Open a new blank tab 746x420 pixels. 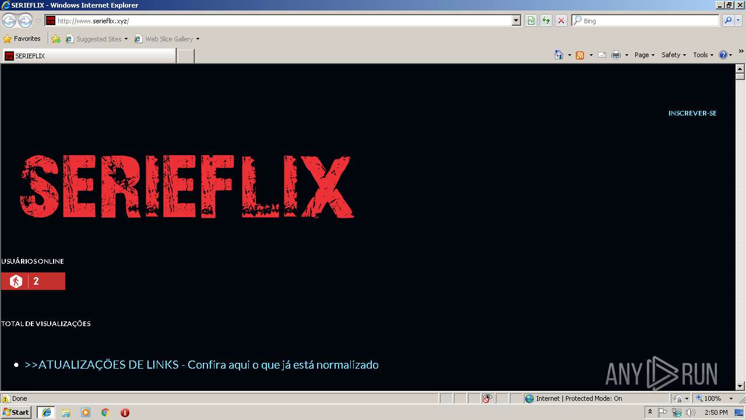click(x=185, y=56)
